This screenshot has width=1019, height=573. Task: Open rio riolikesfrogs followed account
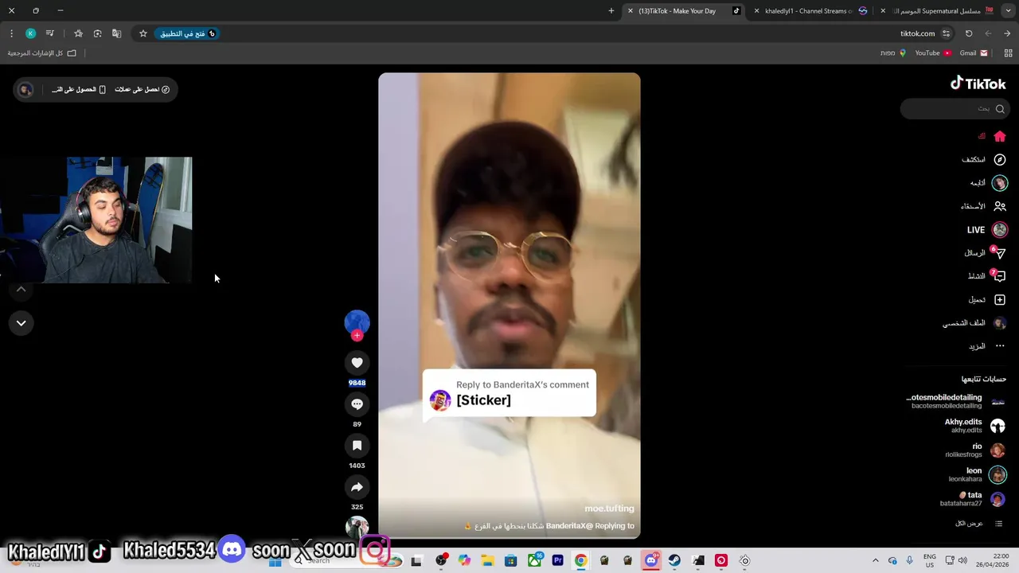pyautogui.click(x=974, y=450)
